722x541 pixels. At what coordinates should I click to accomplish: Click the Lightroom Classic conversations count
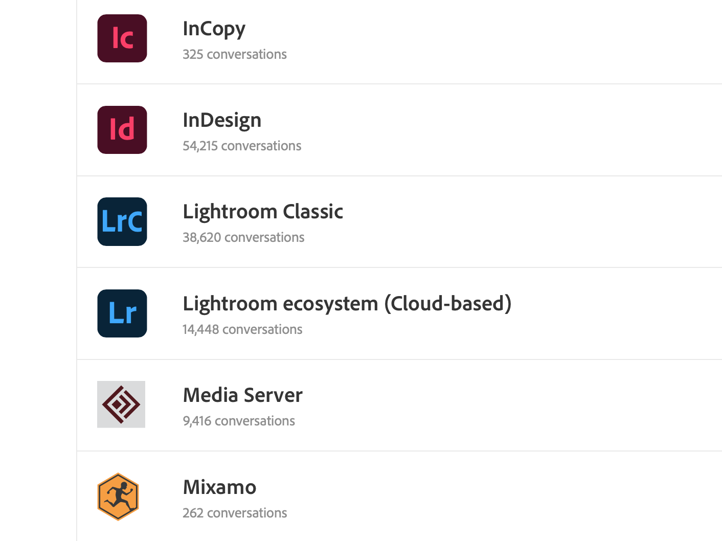pyautogui.click(x=243, y=237)
